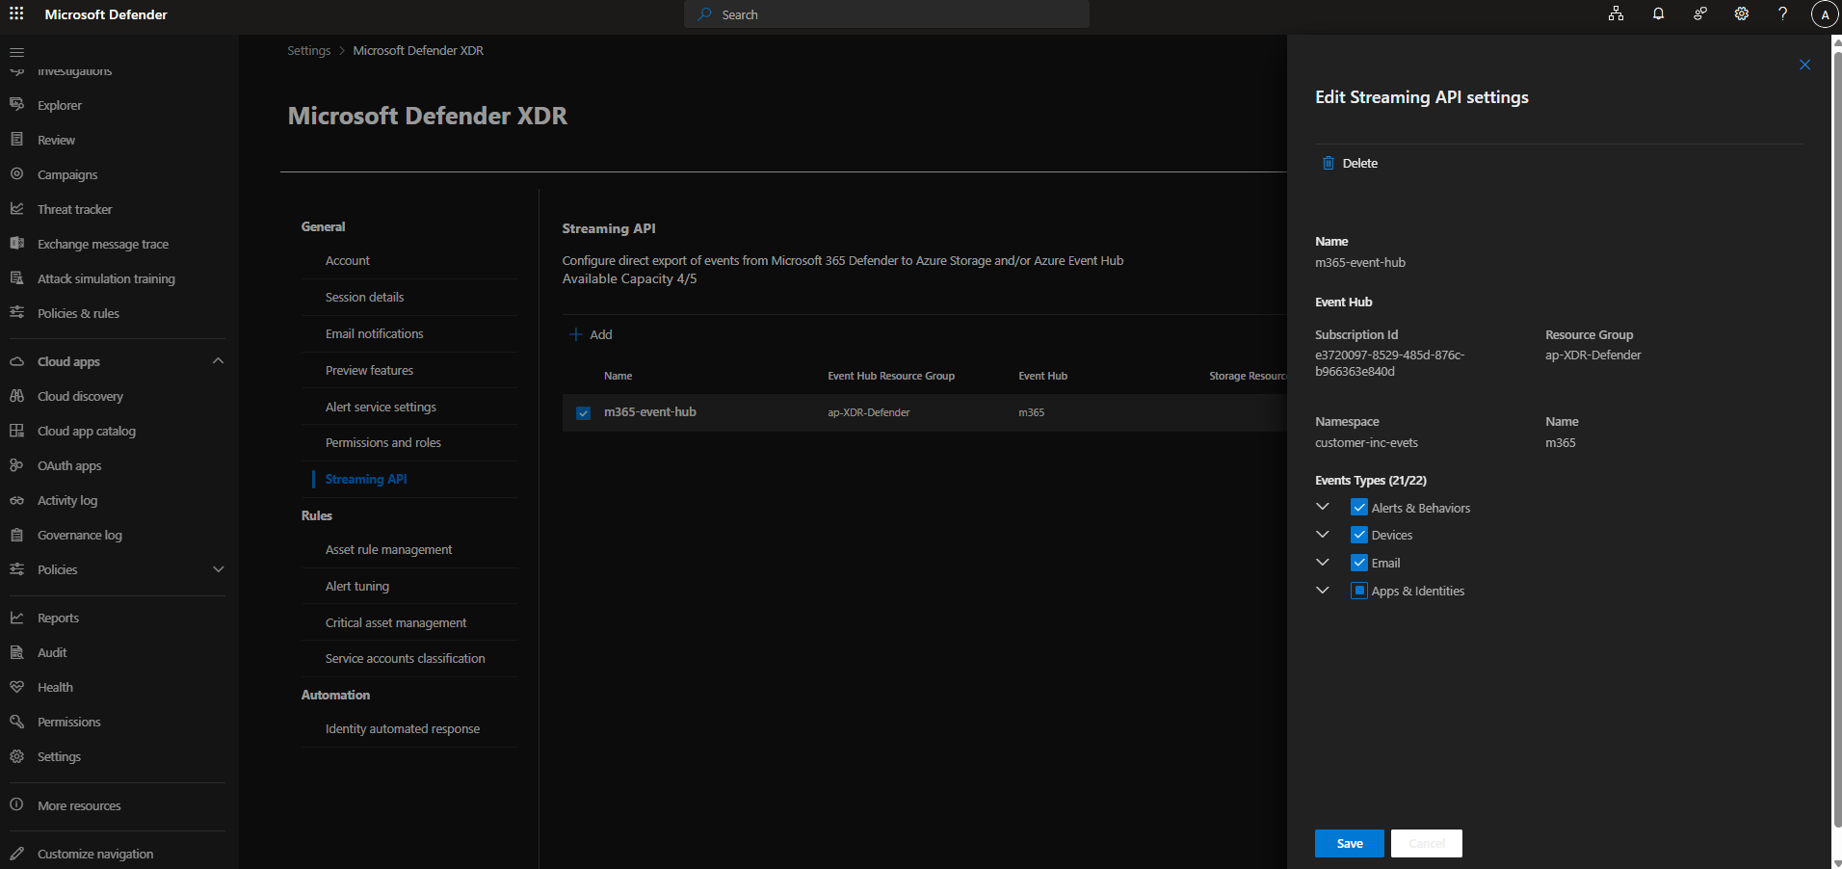
Task: Open the help question mark icon
Action: coord(1782,13)
